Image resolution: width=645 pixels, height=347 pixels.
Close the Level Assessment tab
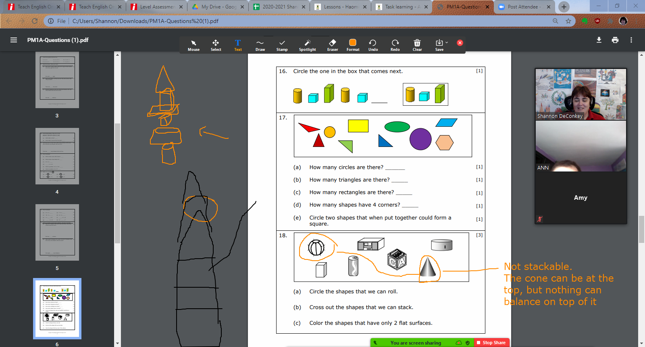[x=181, y=7]
